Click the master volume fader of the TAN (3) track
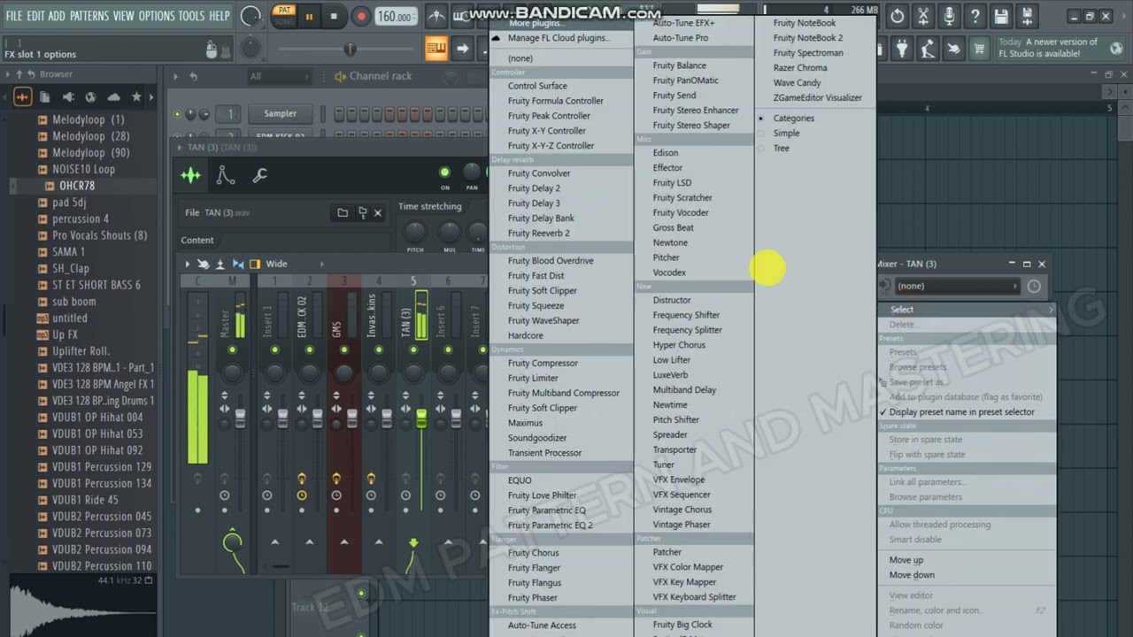This screenshot has width=1133, height=637. point(421,418)
